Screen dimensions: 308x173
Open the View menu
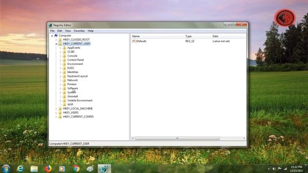pyautogui.click(x=68, y=31)
